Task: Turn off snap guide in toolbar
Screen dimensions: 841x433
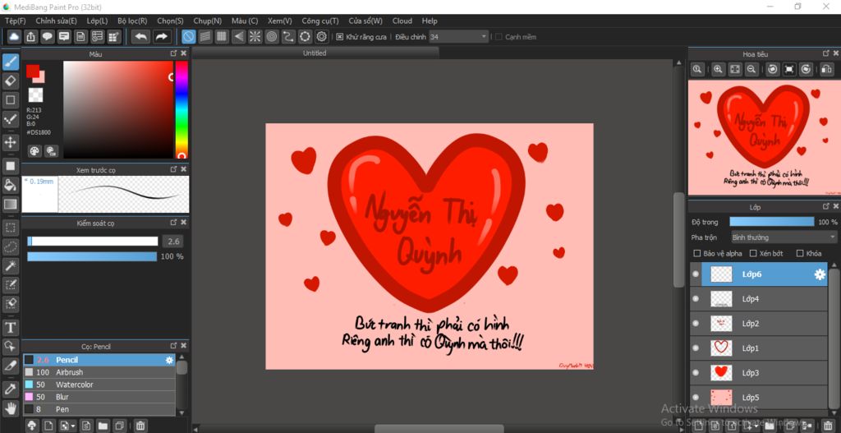Action: 188,36
